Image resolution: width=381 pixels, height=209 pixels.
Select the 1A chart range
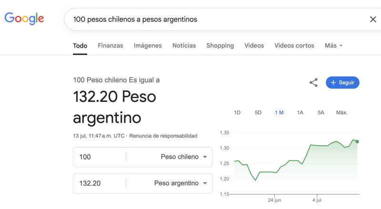coord(300,113)
